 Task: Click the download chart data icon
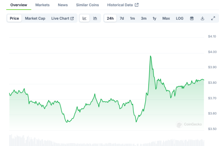(x=202, y=18)
